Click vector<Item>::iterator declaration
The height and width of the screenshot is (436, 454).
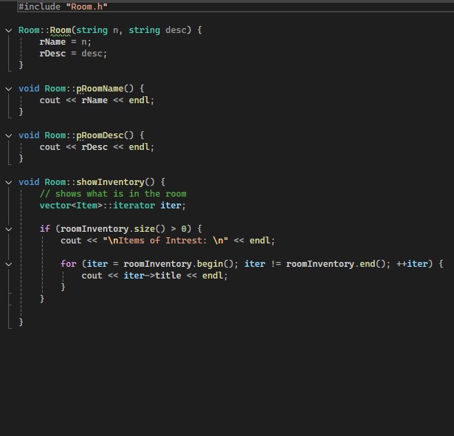click(x=112, y=206)
